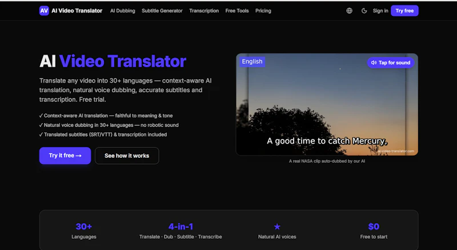Open the Free Tools menu
This screenshot has height=250, width=457.
pyautogui.click(x=237, y=11)
